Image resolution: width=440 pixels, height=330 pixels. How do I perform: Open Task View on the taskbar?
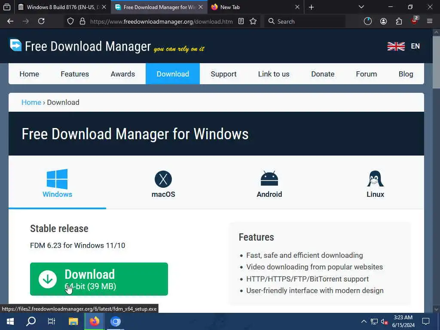point(52,321)
